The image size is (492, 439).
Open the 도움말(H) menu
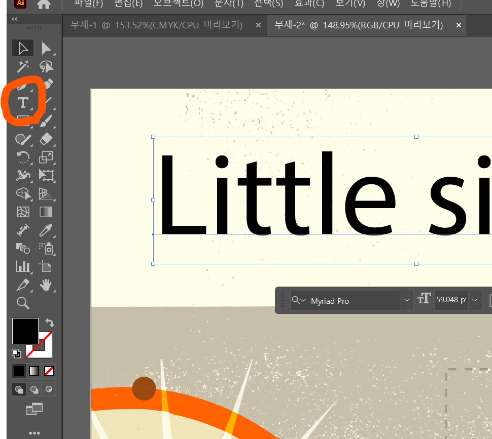click(x=431, y=4)
